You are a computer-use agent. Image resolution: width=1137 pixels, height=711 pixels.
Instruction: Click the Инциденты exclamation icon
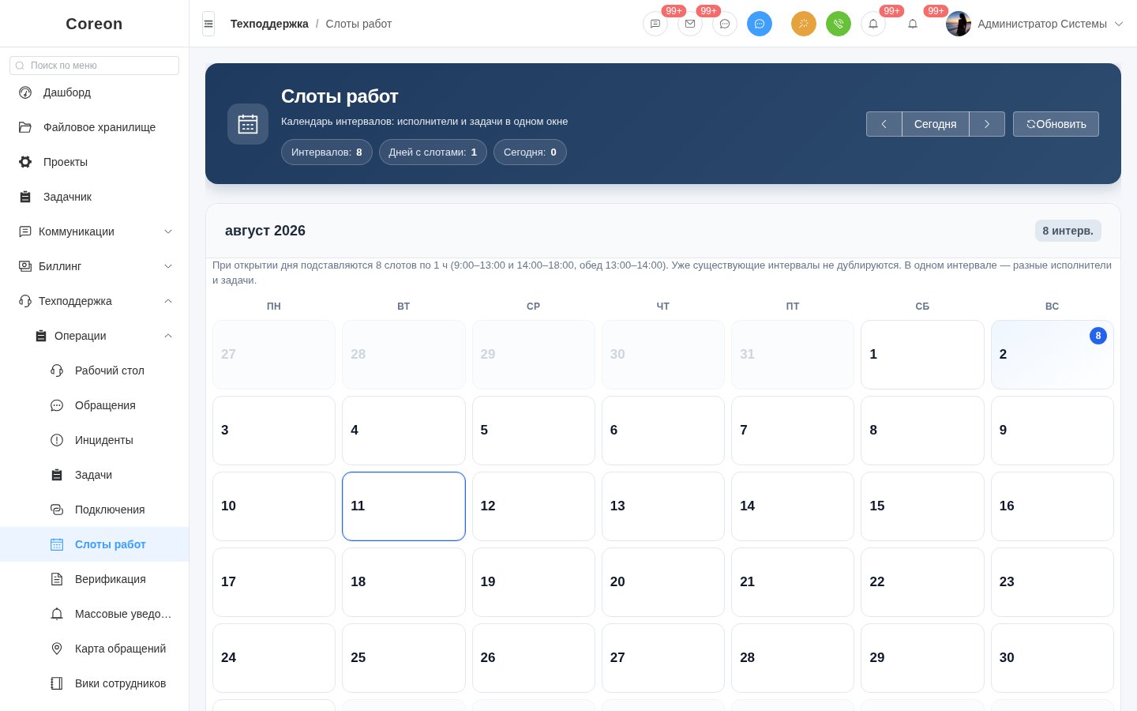[57, 440]
